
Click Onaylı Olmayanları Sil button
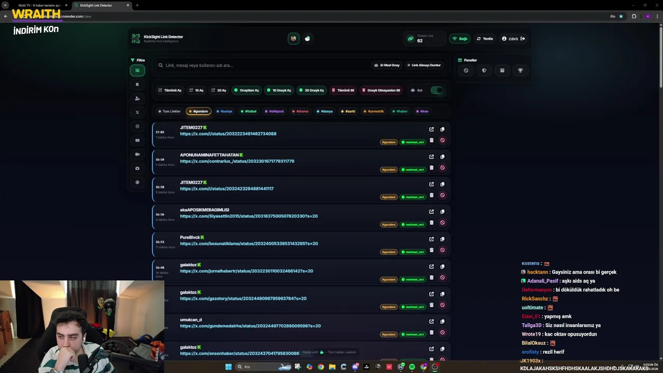tap(381, 90)
